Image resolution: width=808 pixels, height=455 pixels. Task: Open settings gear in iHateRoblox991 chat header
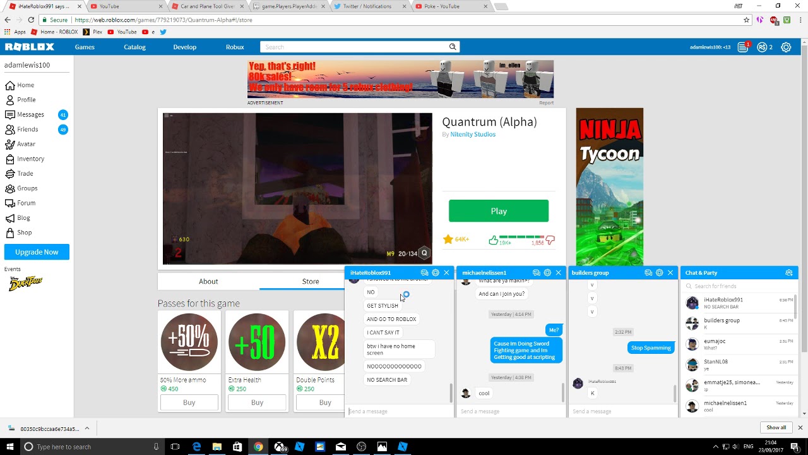tap(436, 272)
